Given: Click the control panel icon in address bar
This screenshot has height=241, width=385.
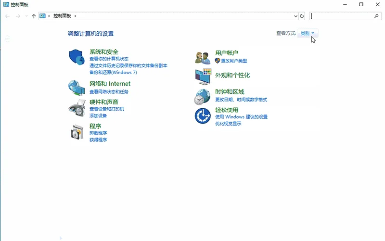Looking at the screenshot, I should tap(42, 16).
